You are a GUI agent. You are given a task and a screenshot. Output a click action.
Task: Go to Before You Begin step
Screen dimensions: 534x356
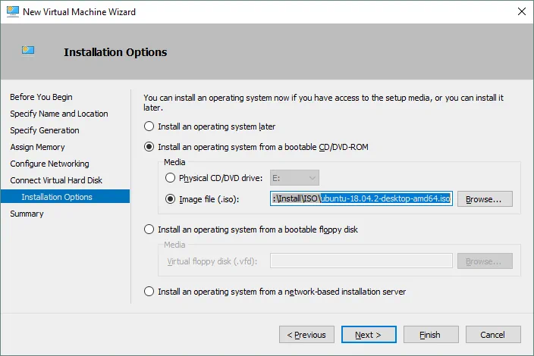tap(41, 97)
